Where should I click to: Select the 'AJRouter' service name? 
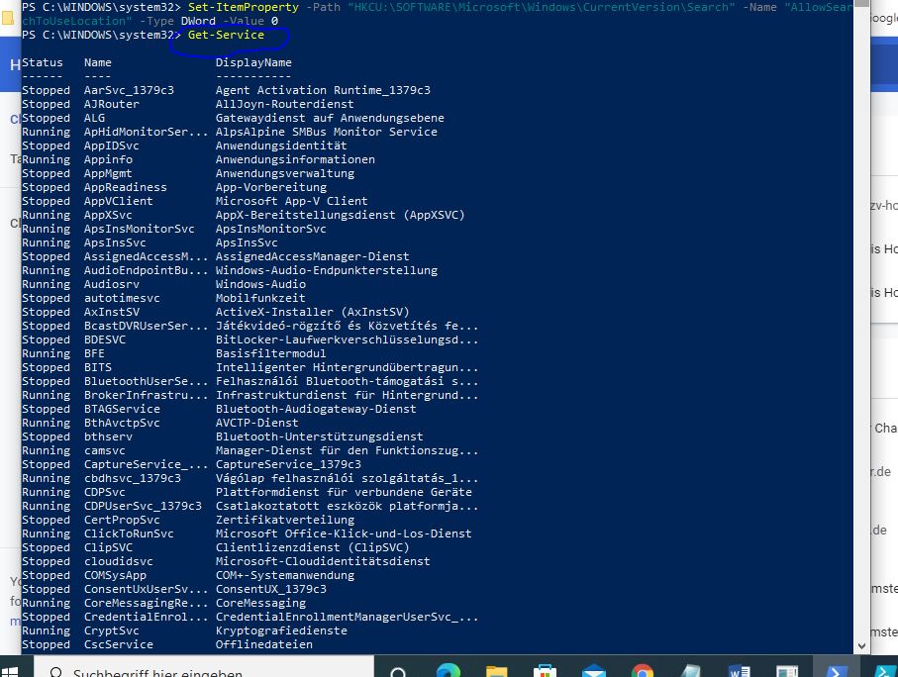pyautogui.click(x=112, y=104)
